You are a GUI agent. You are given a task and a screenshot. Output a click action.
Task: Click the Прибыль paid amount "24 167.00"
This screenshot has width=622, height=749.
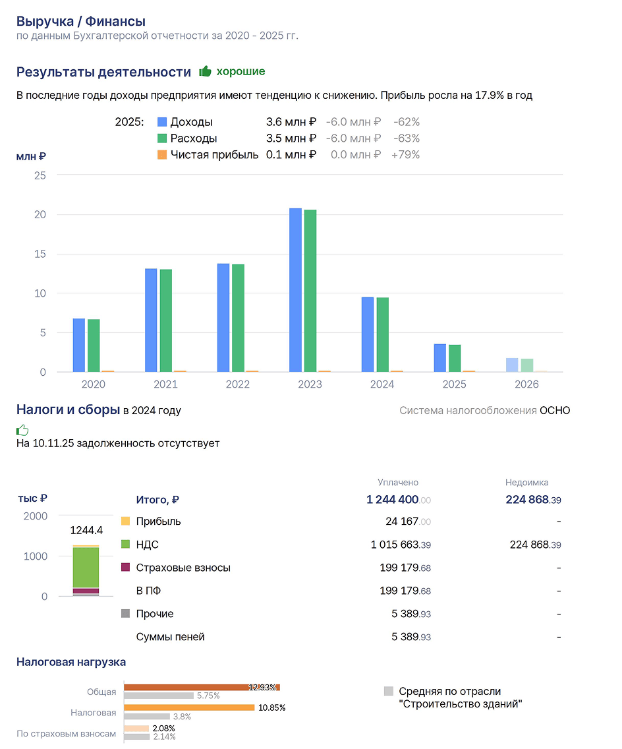click(408, 521)
